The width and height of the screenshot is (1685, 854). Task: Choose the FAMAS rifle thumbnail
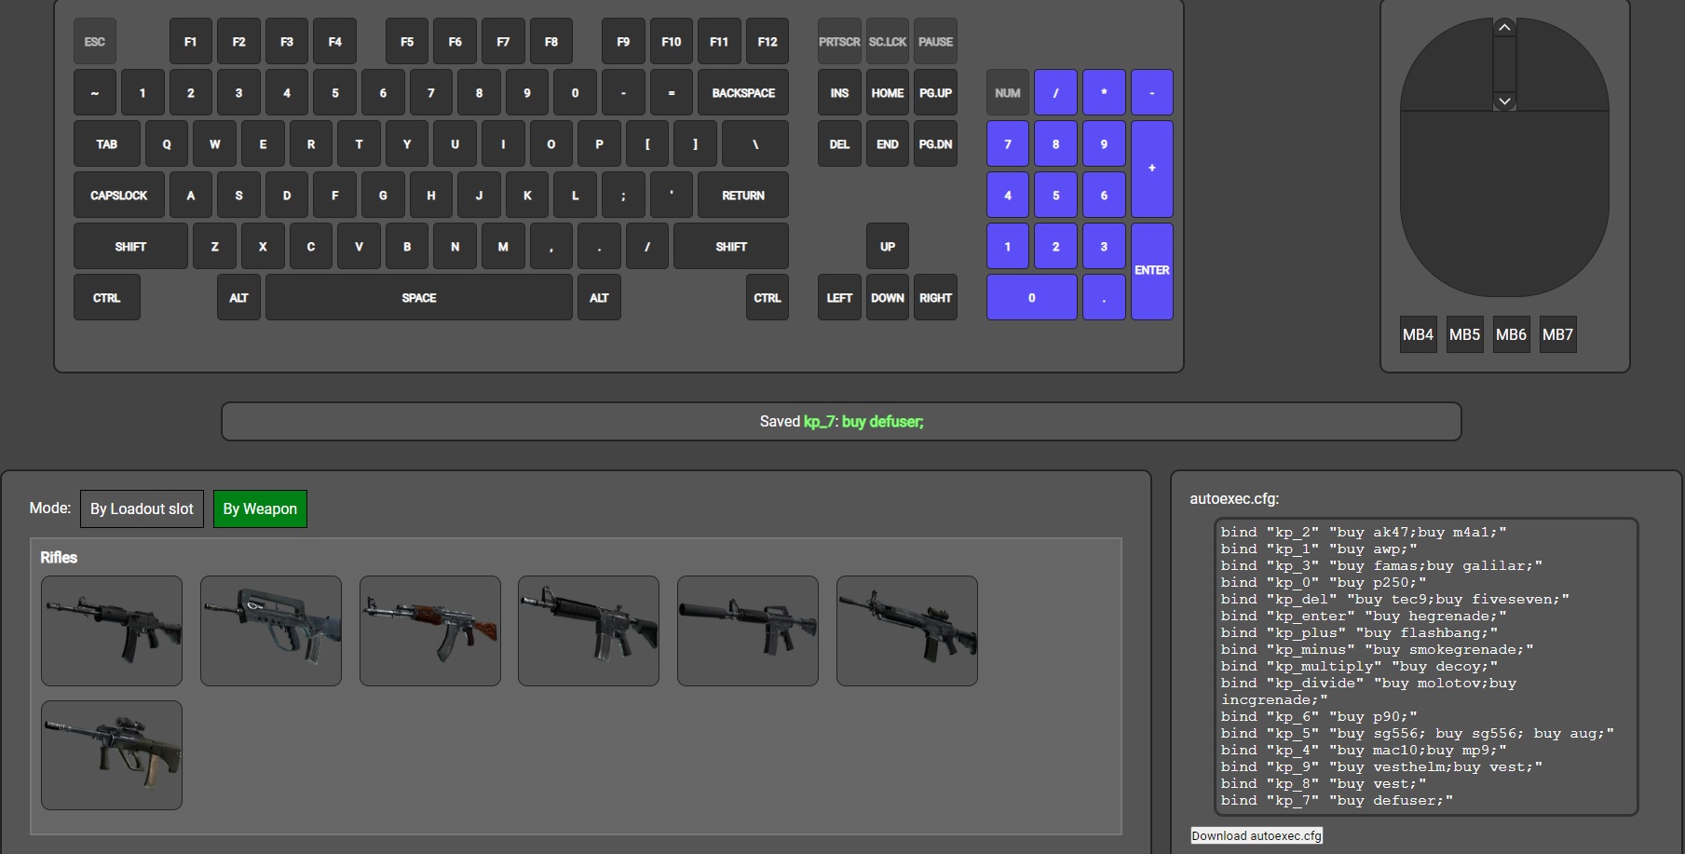271,630
